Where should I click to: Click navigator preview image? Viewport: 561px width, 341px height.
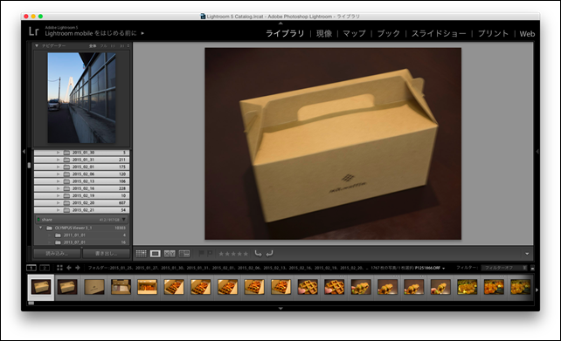coord(81,98)
